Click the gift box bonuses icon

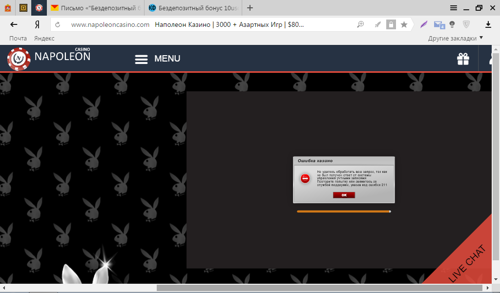coord(463,59)
